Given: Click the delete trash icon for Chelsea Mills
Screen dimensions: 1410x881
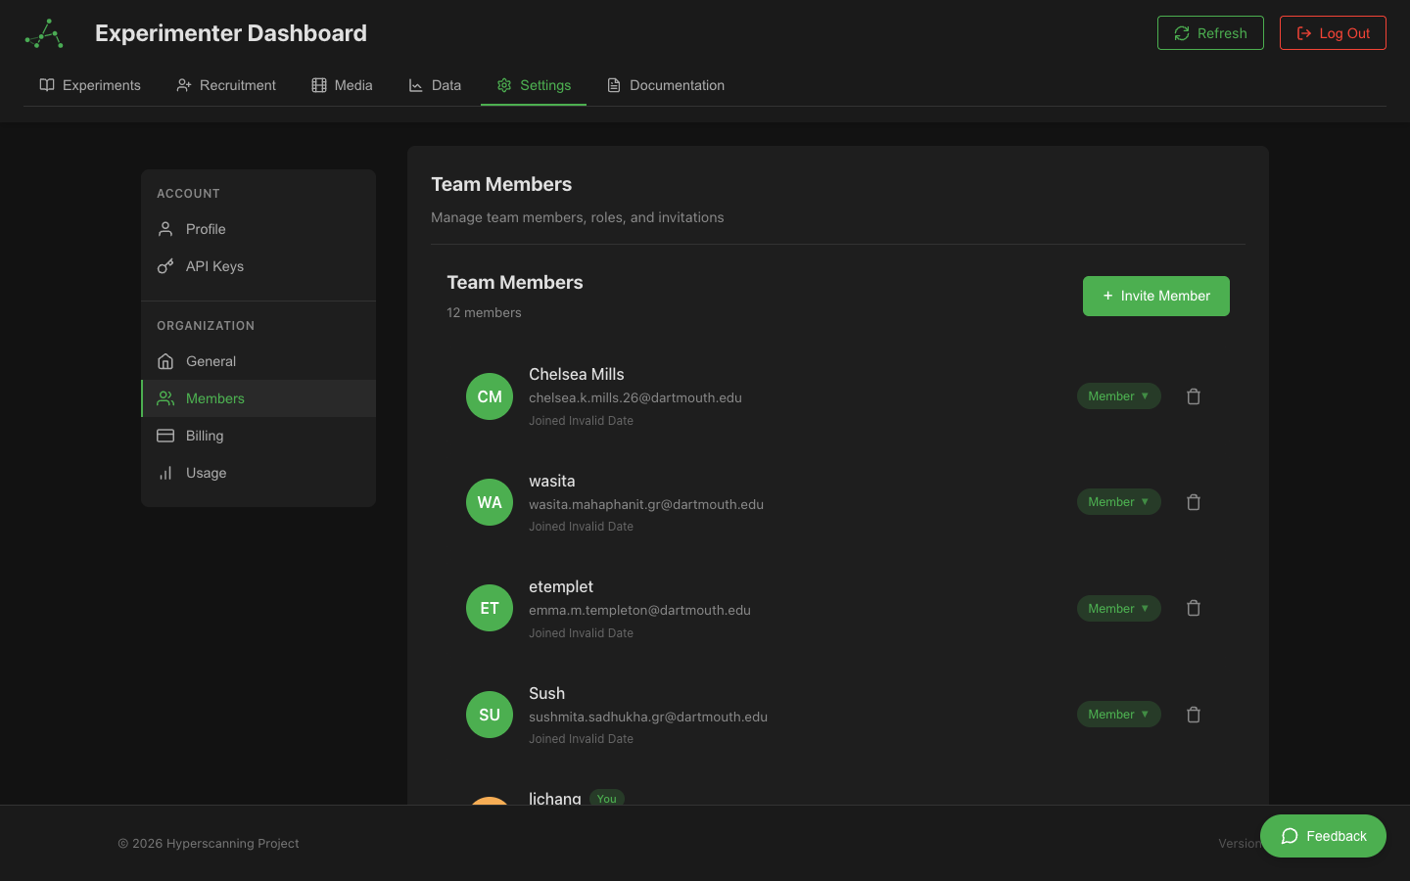Looking at the screenshot, I should click(1193, 395).
